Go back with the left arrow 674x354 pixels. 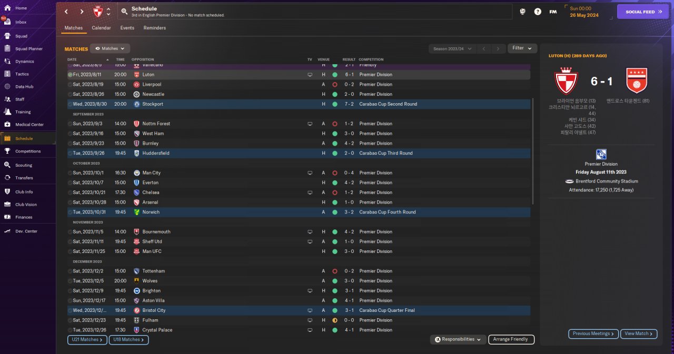[66, 12]
